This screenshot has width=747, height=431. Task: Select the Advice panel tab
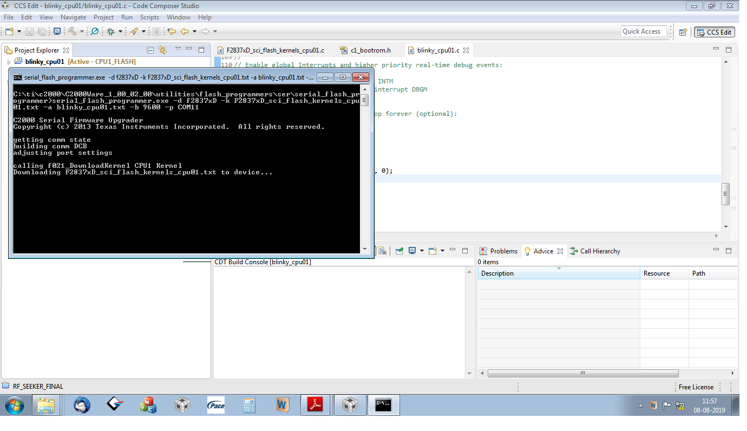tap(544, 251)
